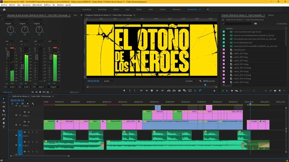Toggle Video 2 track visibility eye
This screenshot has height=162, width=289.
[x=29, y=112]
